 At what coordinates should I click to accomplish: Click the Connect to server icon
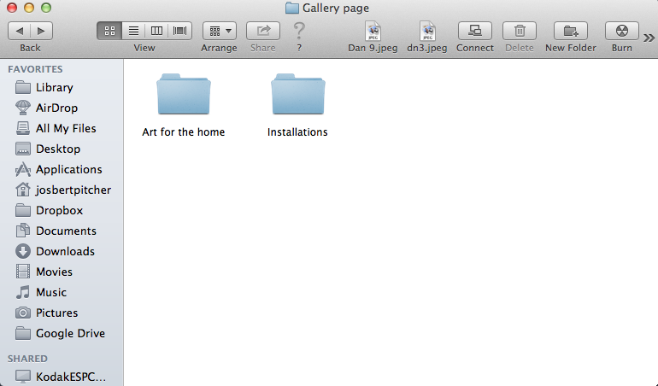click(475, 31)
